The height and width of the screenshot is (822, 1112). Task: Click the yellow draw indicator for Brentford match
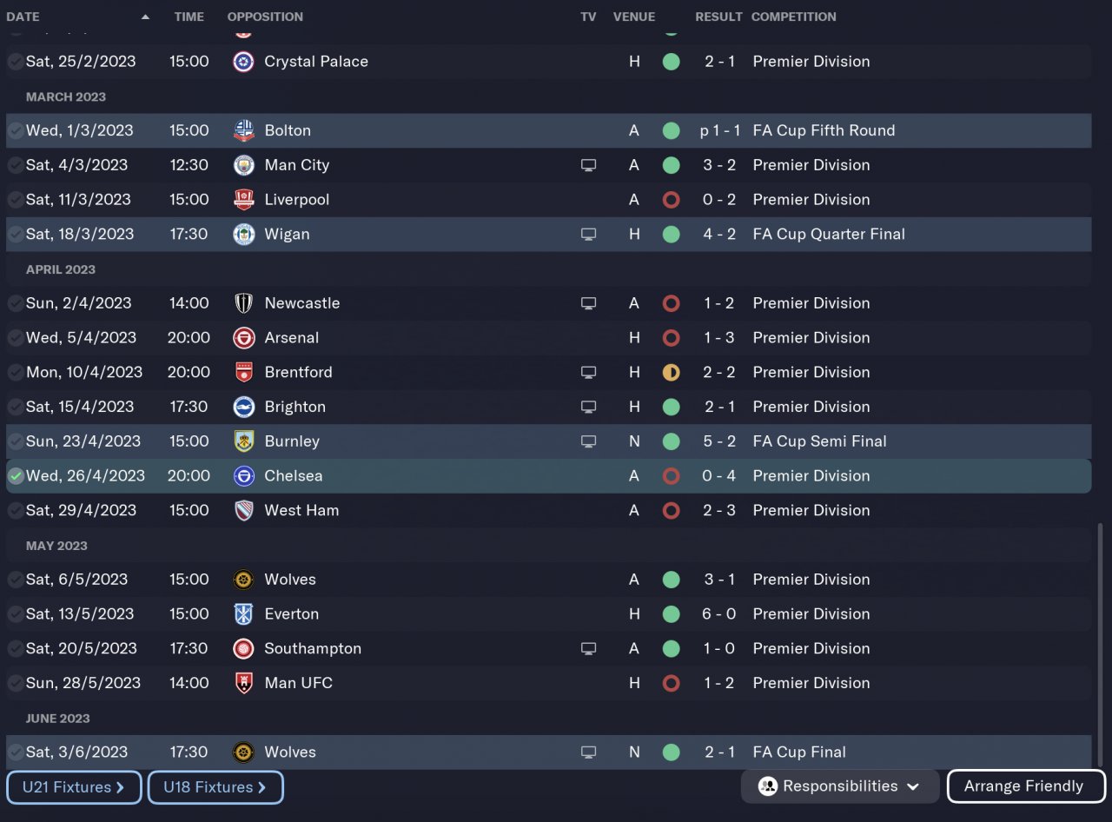(671, 373)
